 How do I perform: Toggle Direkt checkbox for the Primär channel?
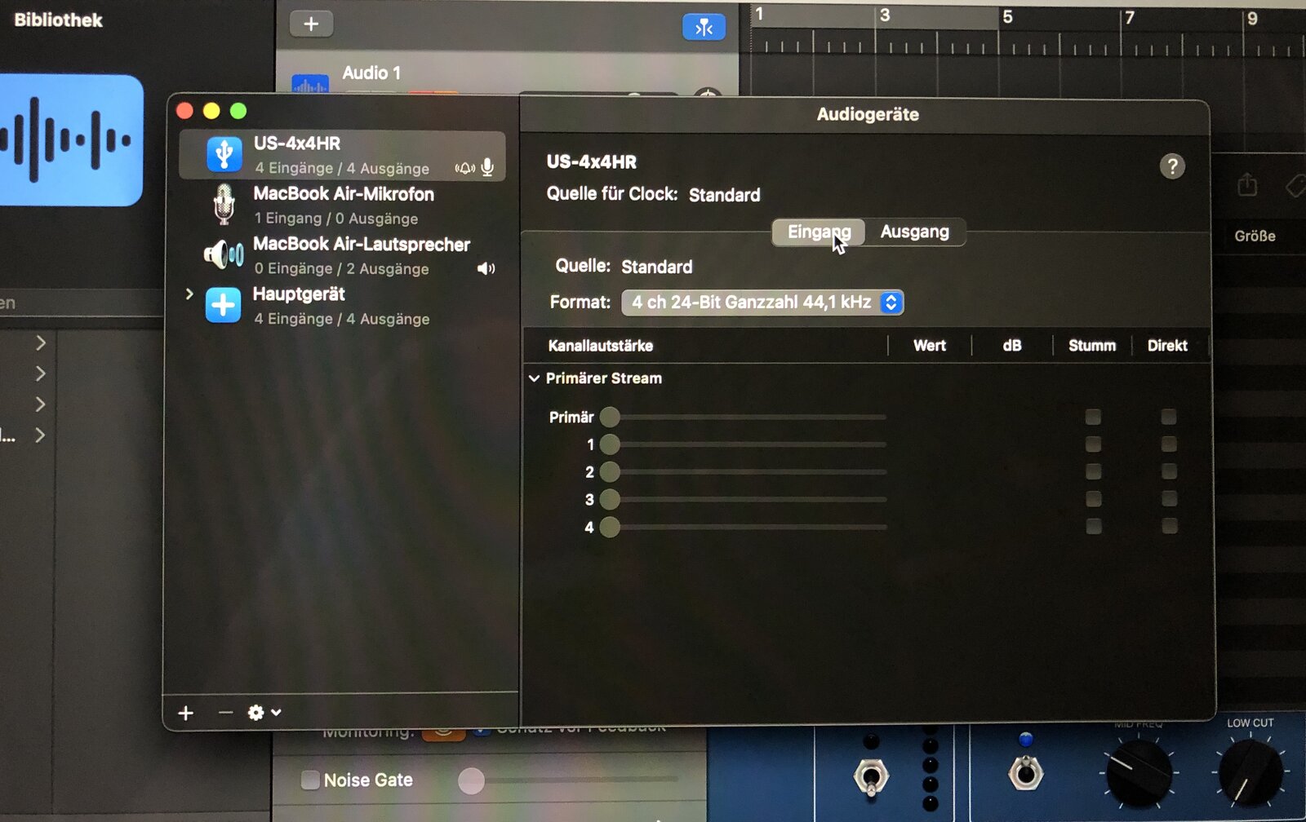tap(1169, 418)
